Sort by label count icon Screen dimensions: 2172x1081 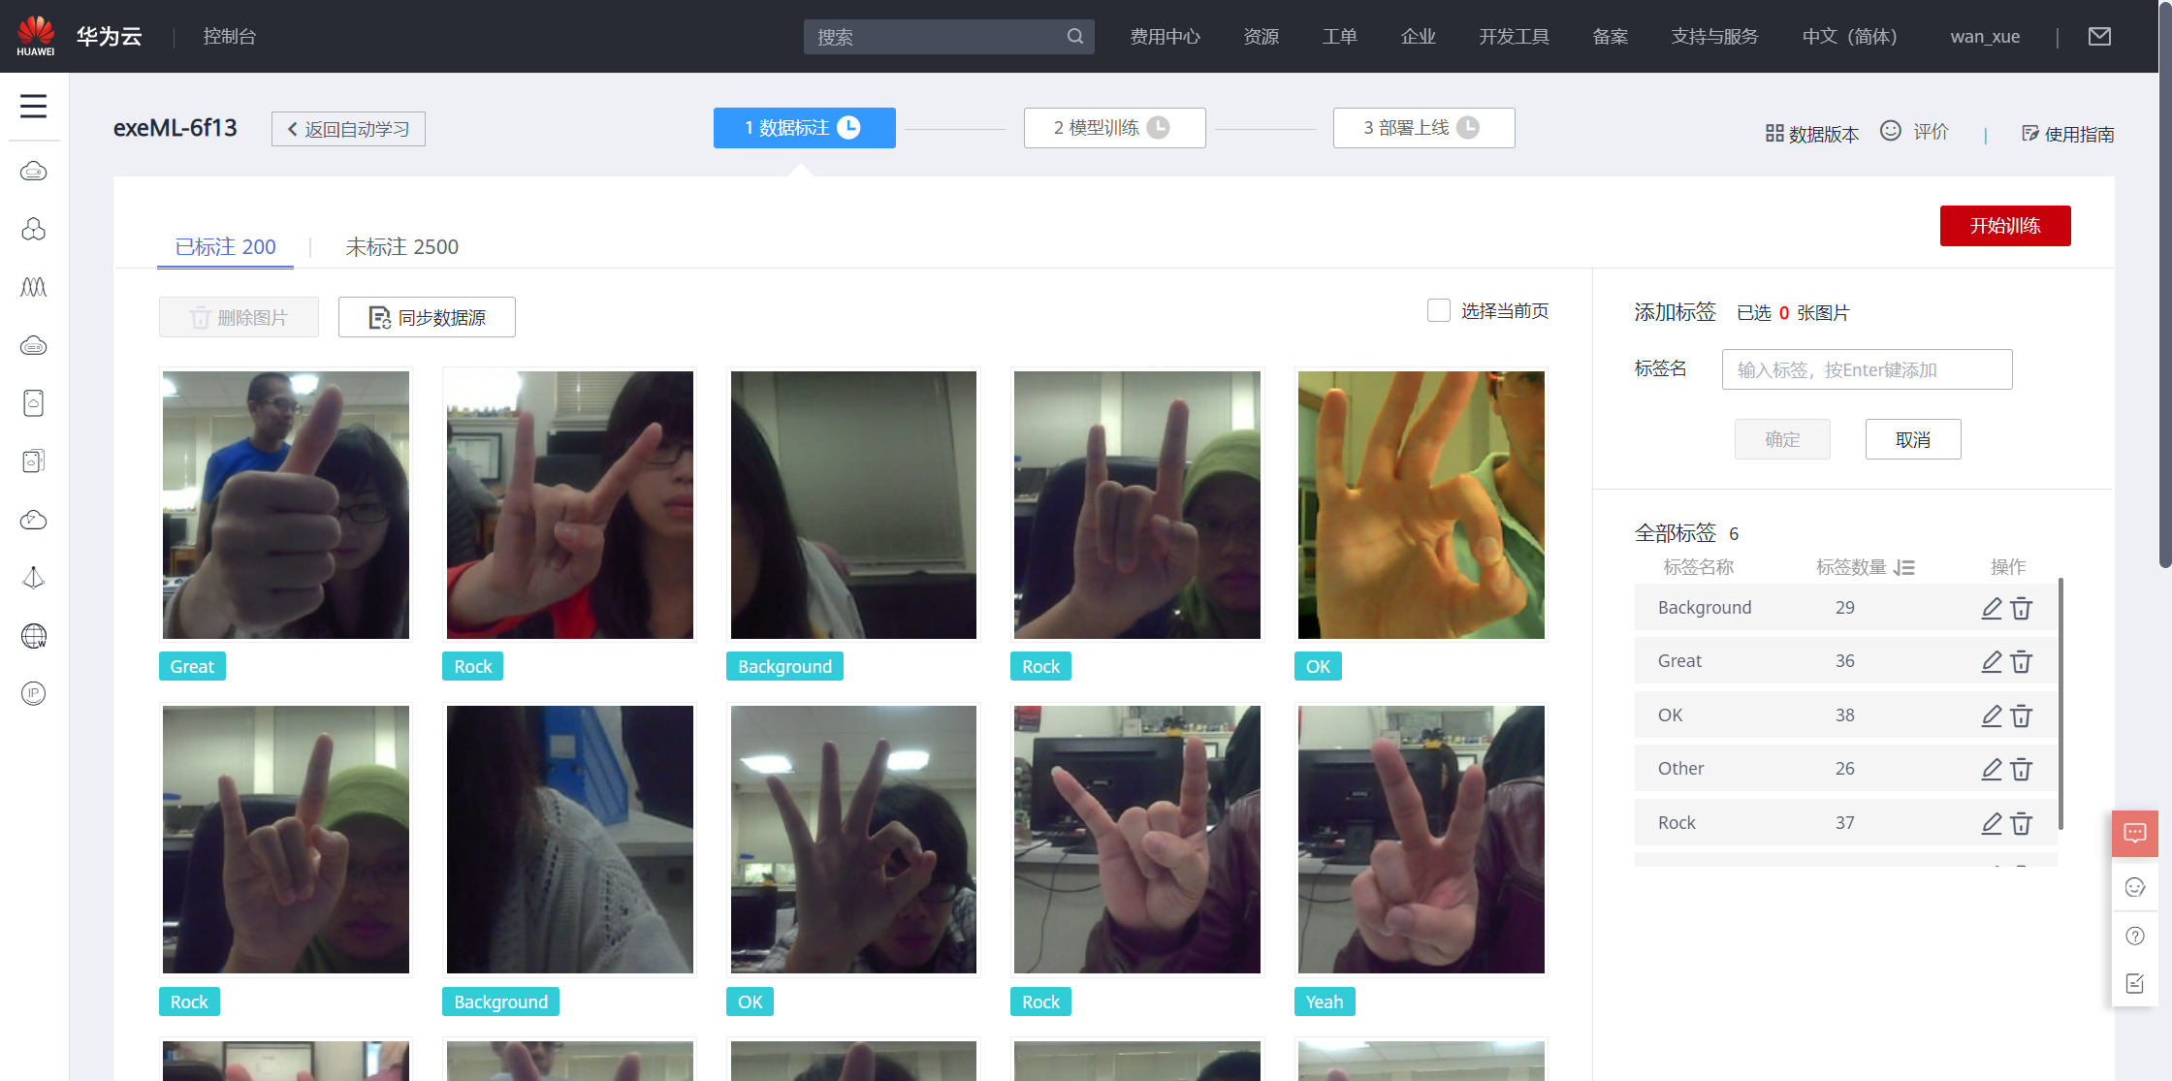pyautogui.click(x=1904, y=567)
